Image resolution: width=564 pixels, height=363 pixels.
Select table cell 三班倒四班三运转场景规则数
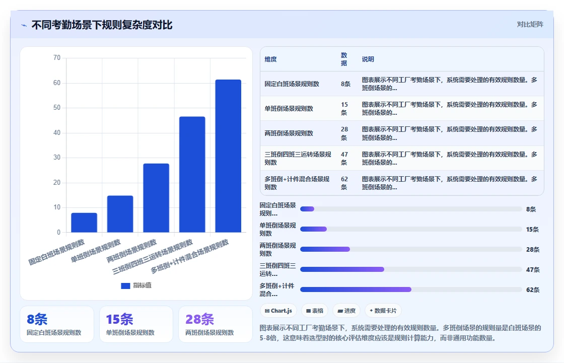[298, 158]
